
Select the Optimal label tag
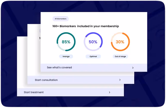(93, 56)
